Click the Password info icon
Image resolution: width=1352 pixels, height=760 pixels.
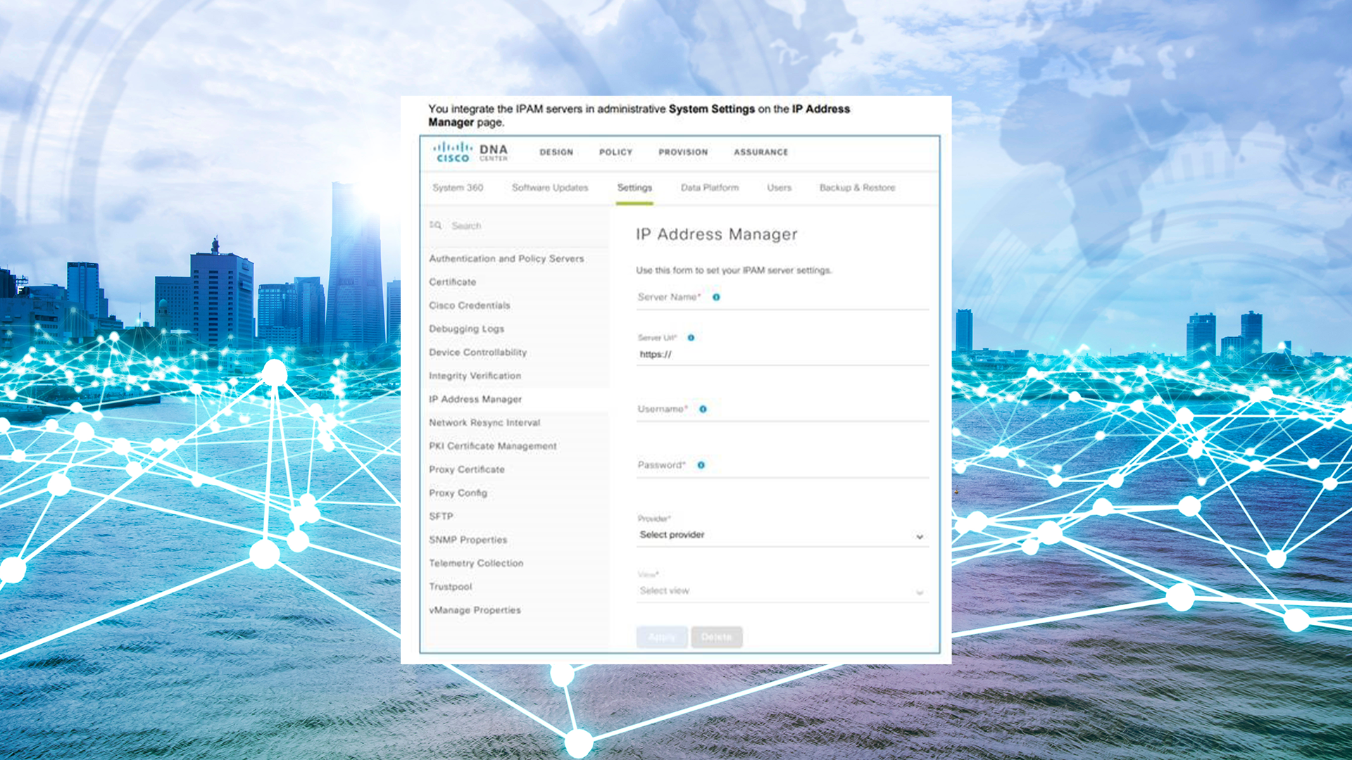(x=701, y=465)
